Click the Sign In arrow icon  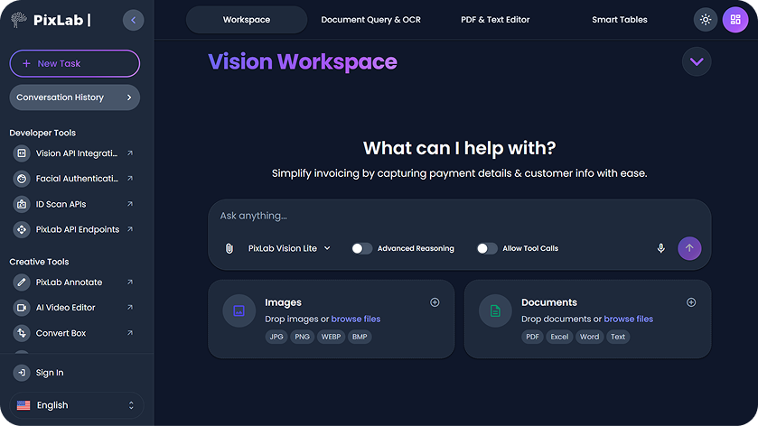[x=22, y=373]
